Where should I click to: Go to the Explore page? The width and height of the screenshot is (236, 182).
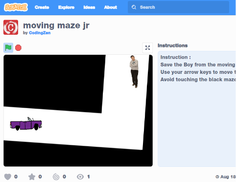point(66,7)
